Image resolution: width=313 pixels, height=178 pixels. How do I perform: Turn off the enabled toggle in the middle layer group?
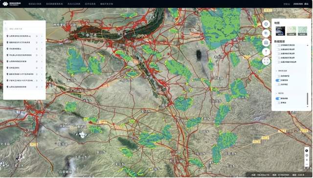278,80
